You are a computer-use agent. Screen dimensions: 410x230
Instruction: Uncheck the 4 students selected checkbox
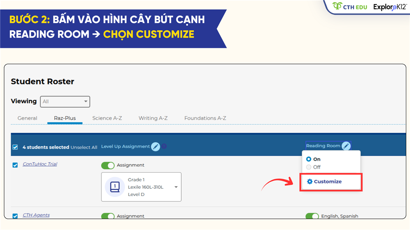pyautogui.click(x=15, y=147)
